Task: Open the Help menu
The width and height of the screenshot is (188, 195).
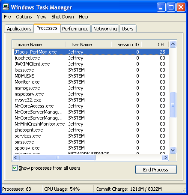Action: pyautogui.click(x=84, y=17)
